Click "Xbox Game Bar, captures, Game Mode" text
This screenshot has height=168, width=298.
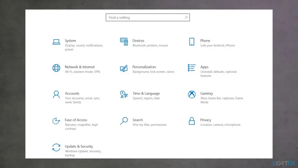[x=222, y=100]
